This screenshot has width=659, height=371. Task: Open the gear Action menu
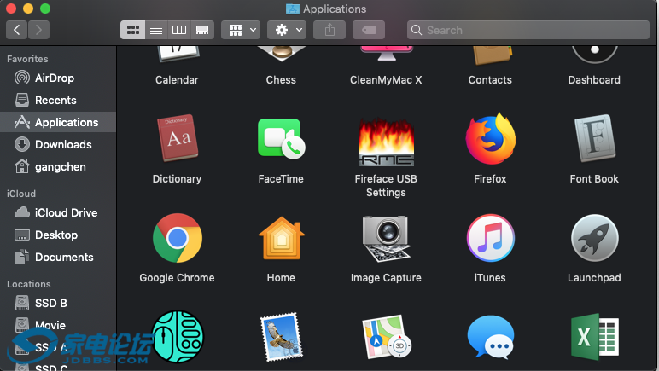pyautogui.click(x=287, y=30)
